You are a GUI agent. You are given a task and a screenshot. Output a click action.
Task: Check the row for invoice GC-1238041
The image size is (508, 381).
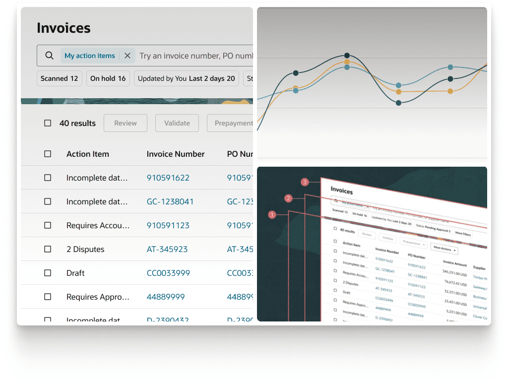[x=48, y=201]
